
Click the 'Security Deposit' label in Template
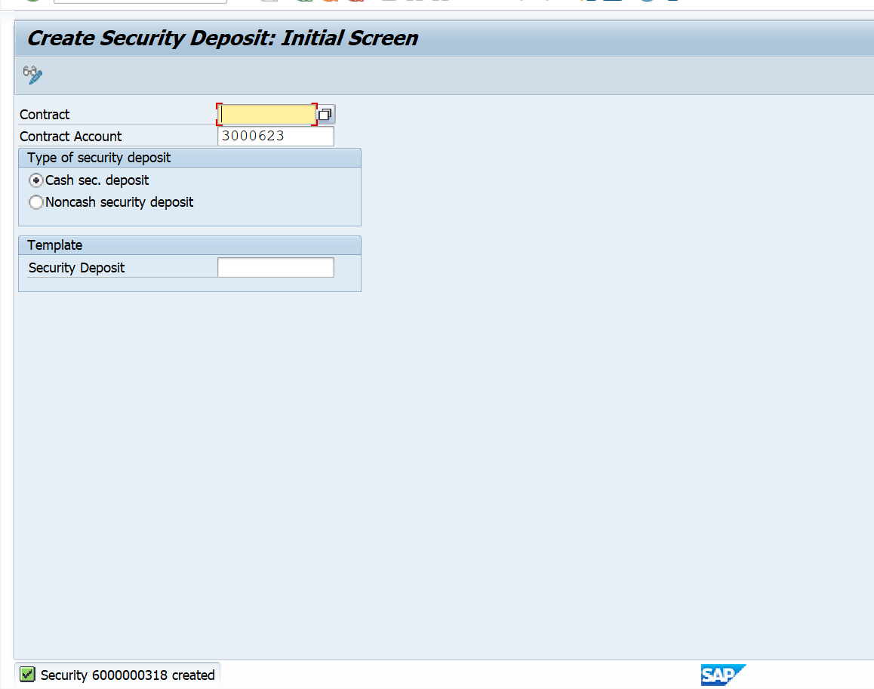(x=77, y=268)
